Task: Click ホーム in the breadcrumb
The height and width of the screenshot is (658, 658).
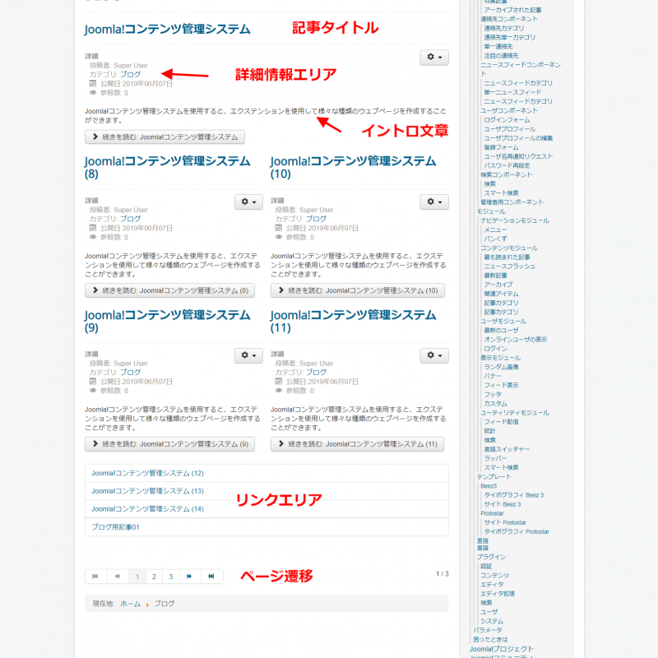Action: (x=130, y=604)
